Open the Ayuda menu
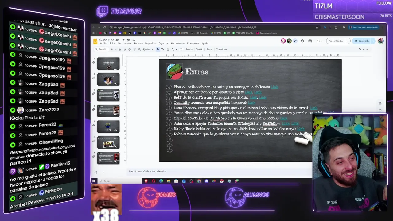Image resolution: width=393 pixels, height=221 pixels. click(205, 43)
